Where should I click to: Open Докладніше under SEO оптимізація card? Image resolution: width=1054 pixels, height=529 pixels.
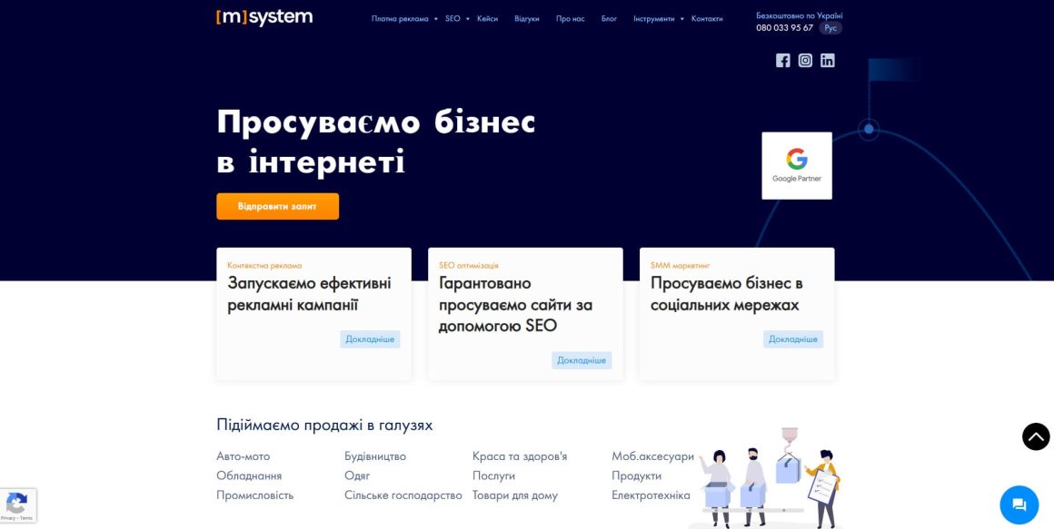coord(582,359)
